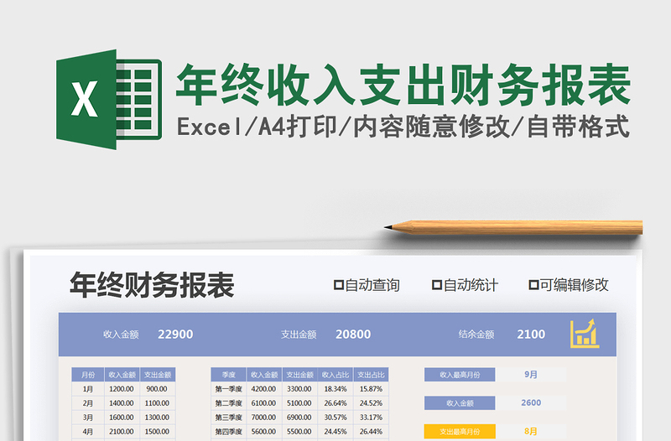This screenshot has height=441, width=671.
Task: Click the 4月 row label
Action: coord(88,432)
